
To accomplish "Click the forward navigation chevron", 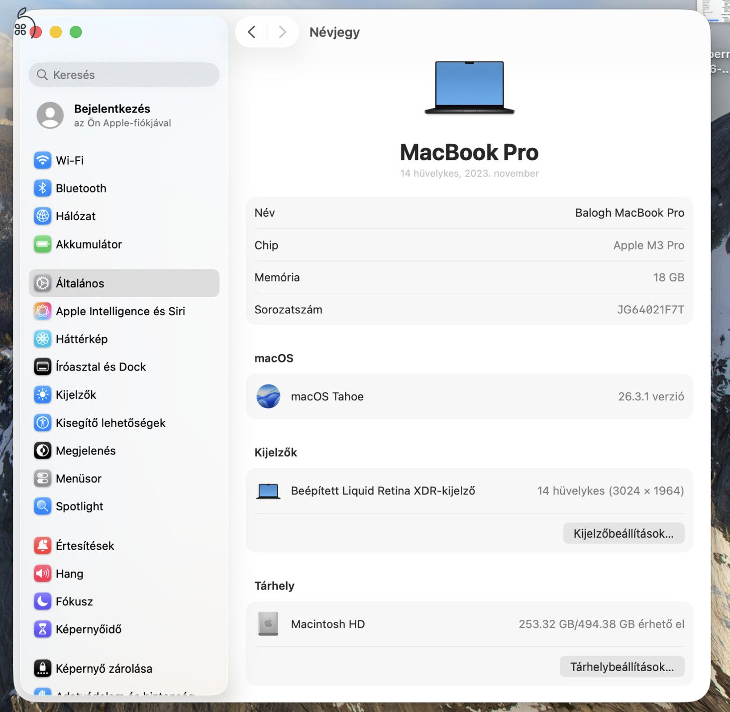I will [282, 31].
